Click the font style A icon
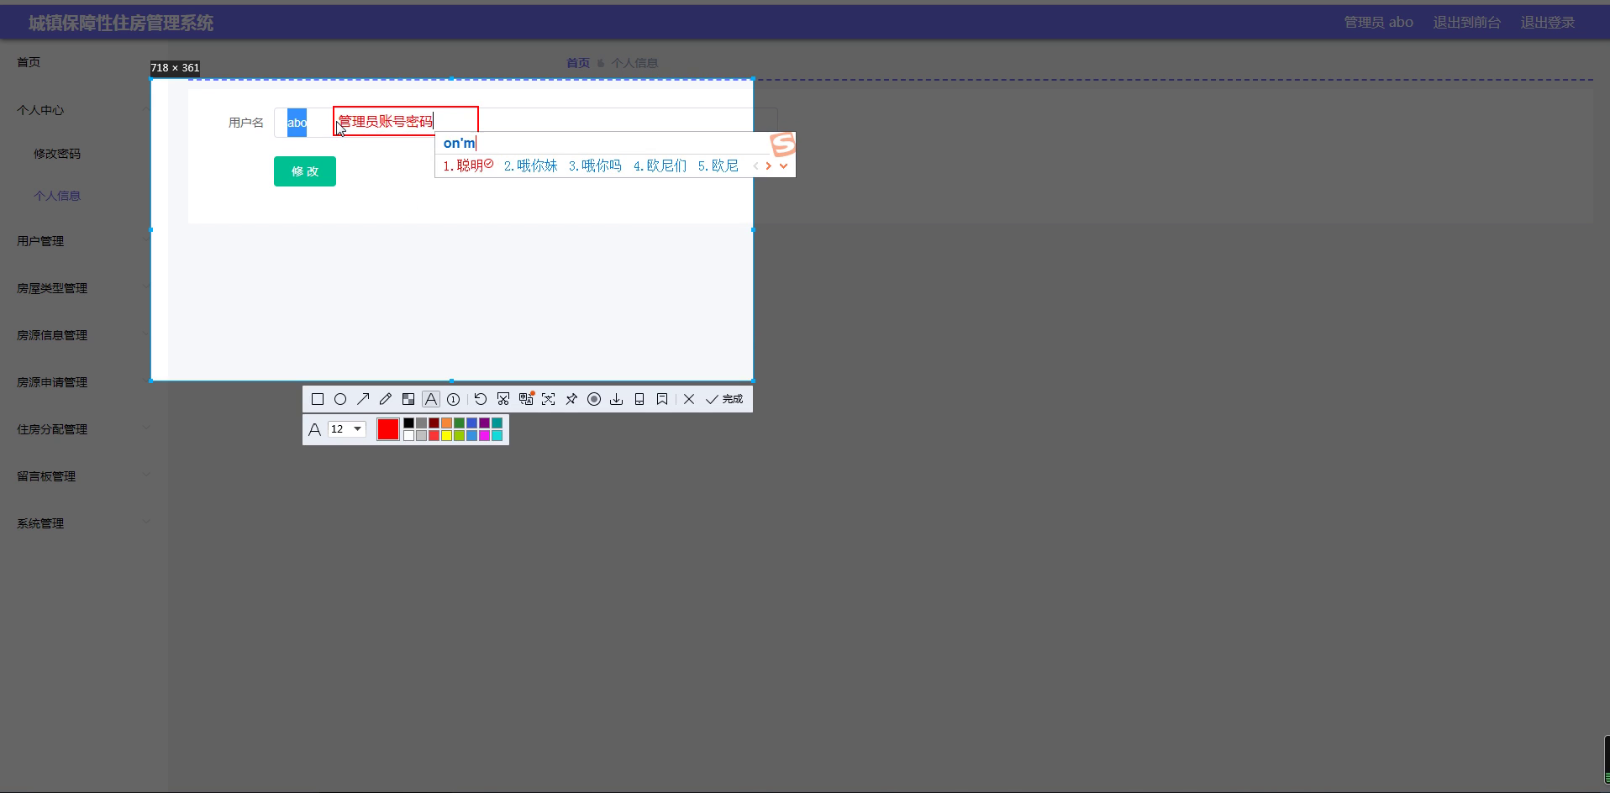The width and height of the screenshot is (1610, 793). (x=314, y=429)
